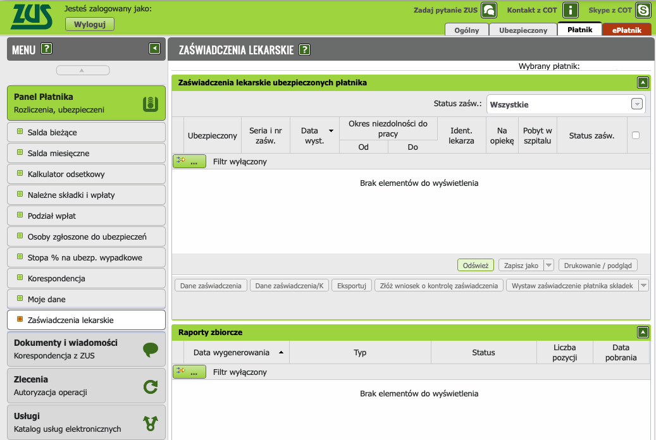The width and height of the screenshot is (656, 440).
Task: Open the Kontakt z COT info icon
Action: (x=571, y=10)
